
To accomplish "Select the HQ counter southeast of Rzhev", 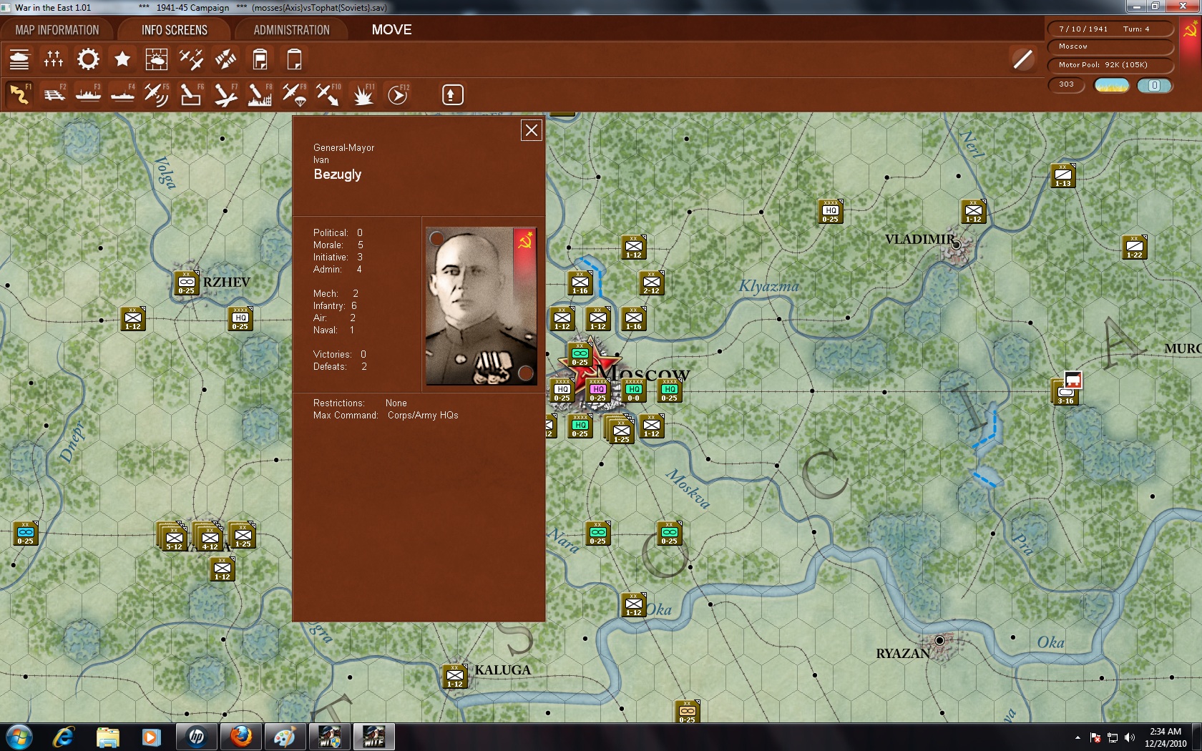I will [x=240, y=319].
